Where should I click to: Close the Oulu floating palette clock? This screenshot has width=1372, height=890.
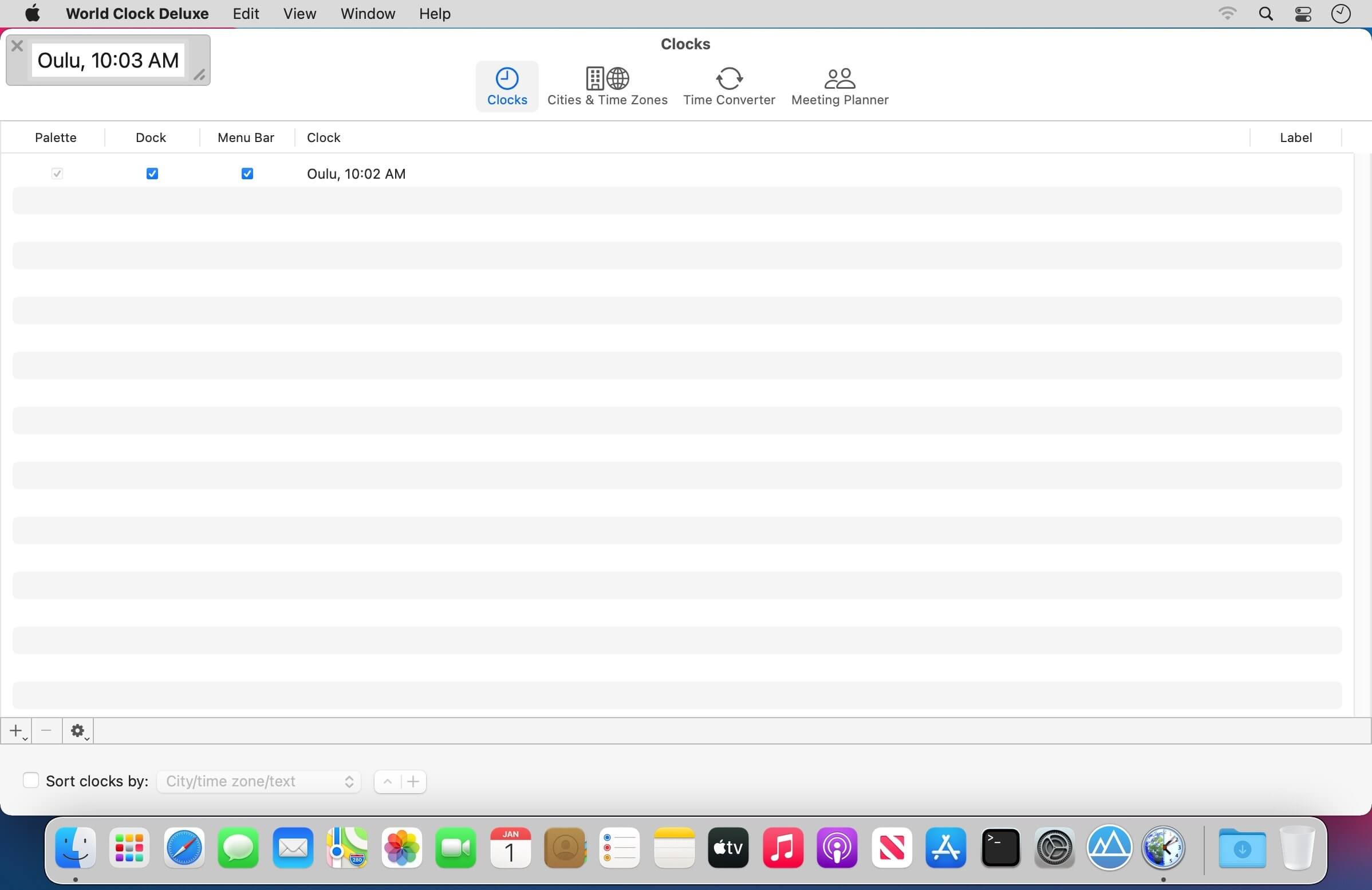coord(17,46)
